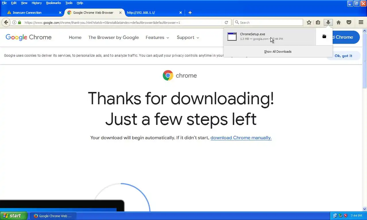Viewport: 367px width, 220px height.
Task: Open the File menu
Action: tap(4, 3)
